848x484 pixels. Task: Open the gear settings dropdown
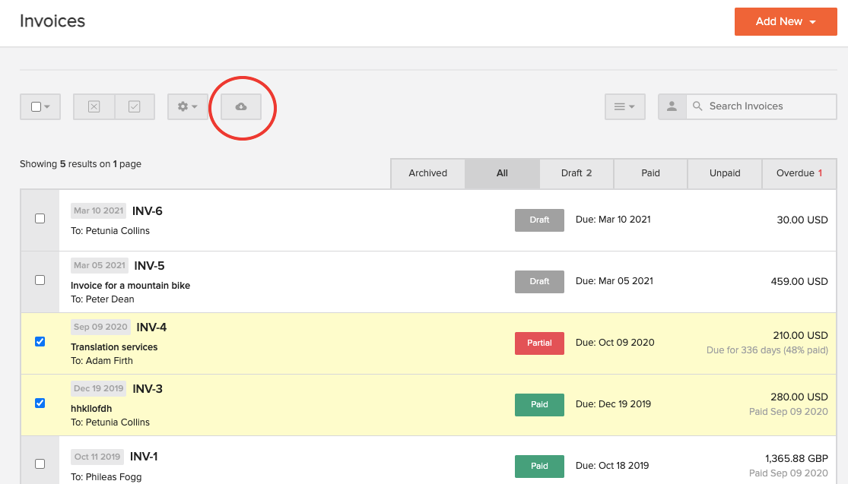coord(188,106)
